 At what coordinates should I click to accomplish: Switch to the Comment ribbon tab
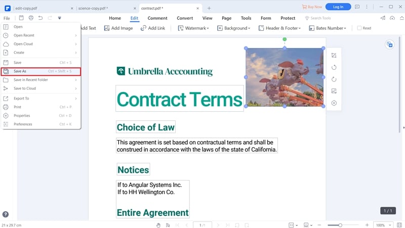coord(157,18)
